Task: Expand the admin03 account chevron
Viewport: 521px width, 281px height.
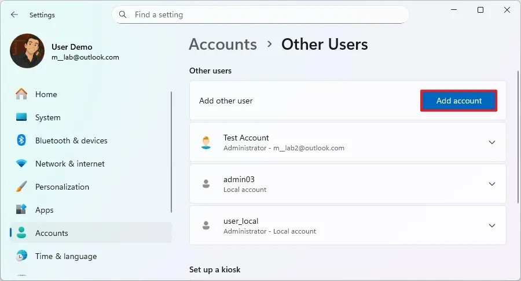Action: [492, 184]
